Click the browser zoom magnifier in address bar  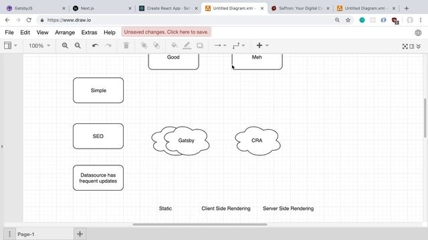(337, 20)
